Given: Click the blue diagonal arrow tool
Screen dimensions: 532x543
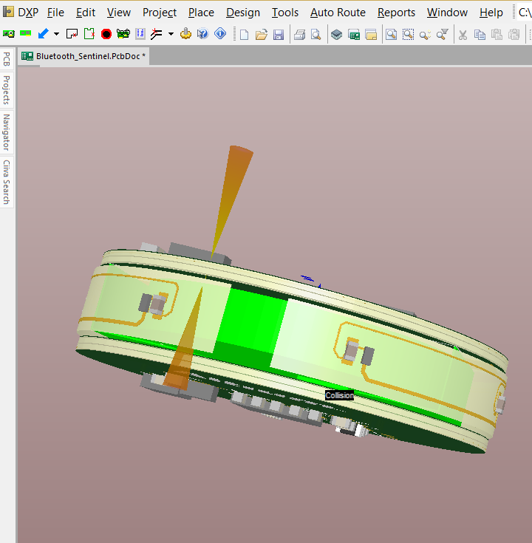Looking at the screenshot, I should [x=44, y=34].
